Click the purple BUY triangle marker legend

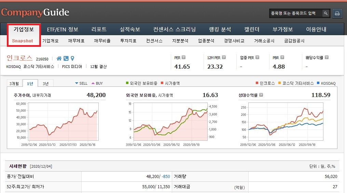[93, 83]
